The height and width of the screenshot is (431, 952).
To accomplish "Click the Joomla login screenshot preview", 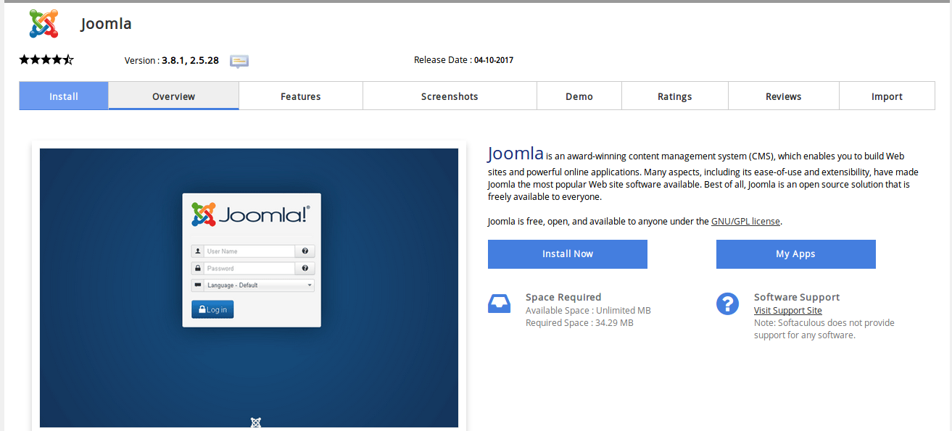I will [249, 288].
